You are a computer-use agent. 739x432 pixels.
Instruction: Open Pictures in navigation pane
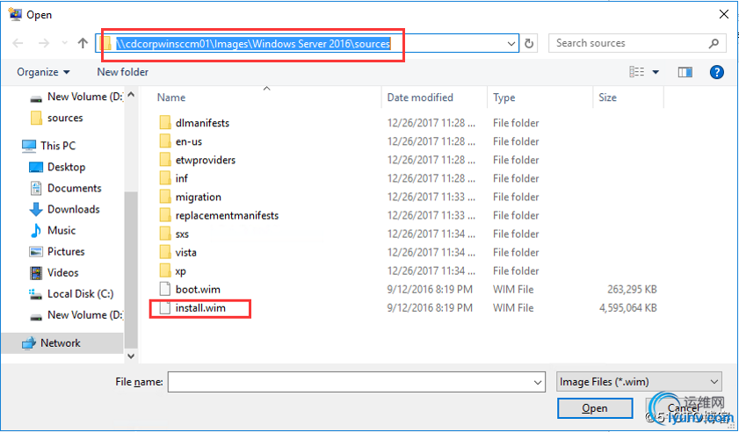(x=66, y=252)
